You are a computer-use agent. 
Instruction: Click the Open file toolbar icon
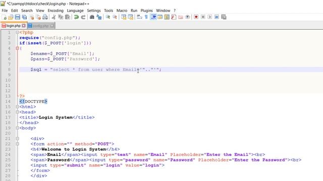point(11,17)
